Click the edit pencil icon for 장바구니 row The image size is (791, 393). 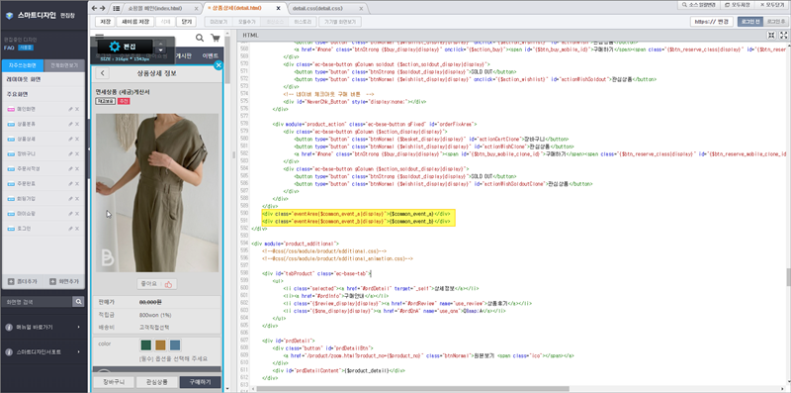coord(70,153)
